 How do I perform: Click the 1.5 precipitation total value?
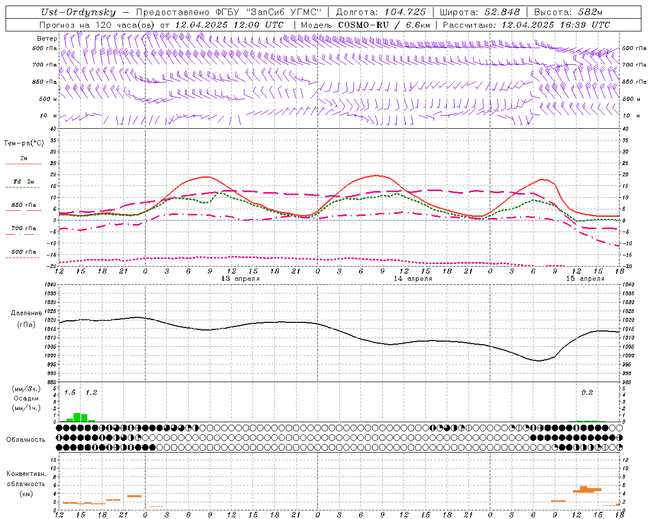pyautogui.click(x=70, y=392)
